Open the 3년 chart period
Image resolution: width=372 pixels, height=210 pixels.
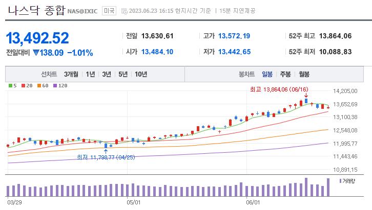(x=107, y=74)
